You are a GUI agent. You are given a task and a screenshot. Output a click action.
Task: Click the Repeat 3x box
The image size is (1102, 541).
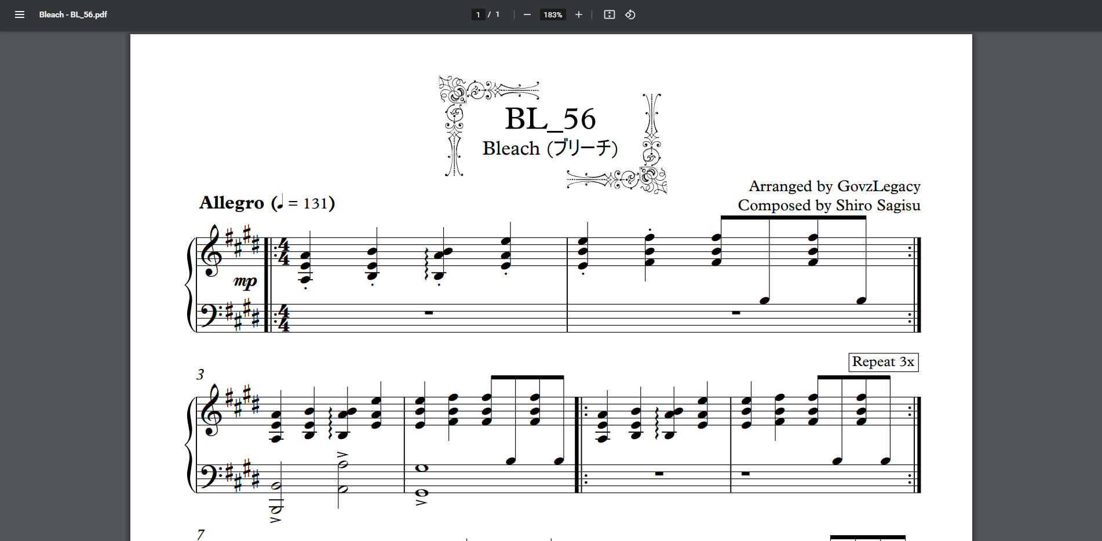(883, 362)
